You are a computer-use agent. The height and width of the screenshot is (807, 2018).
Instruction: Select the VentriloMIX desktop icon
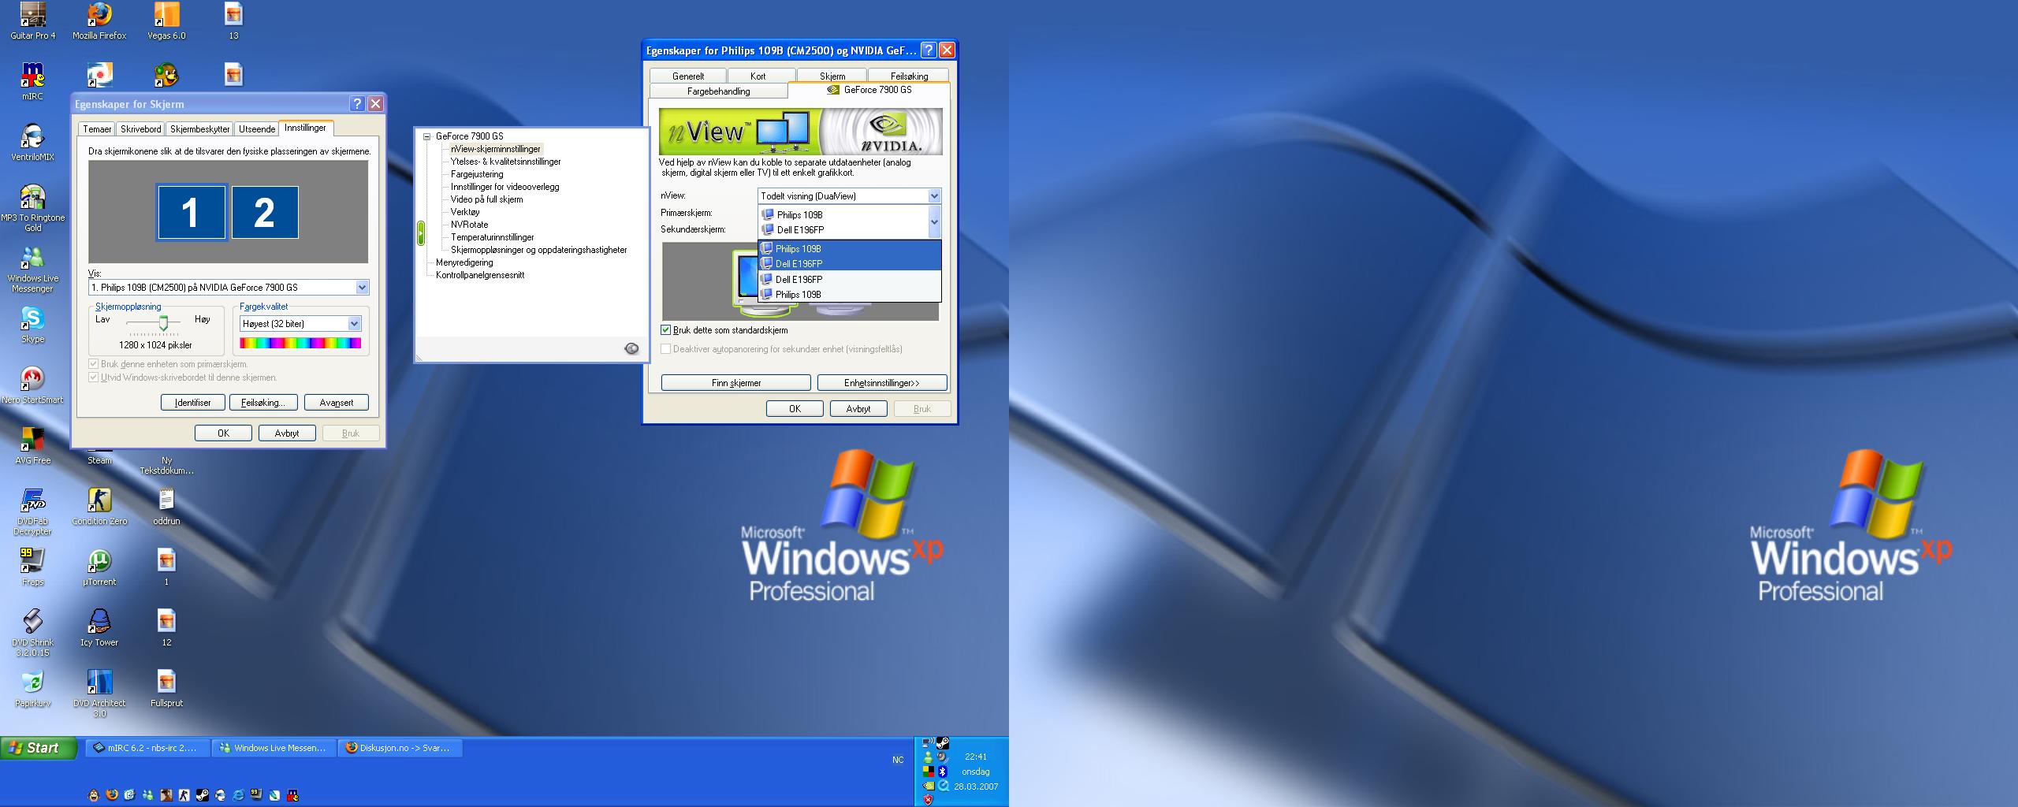click(x=32, y=142)
